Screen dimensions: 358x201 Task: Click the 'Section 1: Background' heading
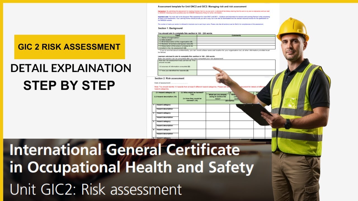coord(170,28)
